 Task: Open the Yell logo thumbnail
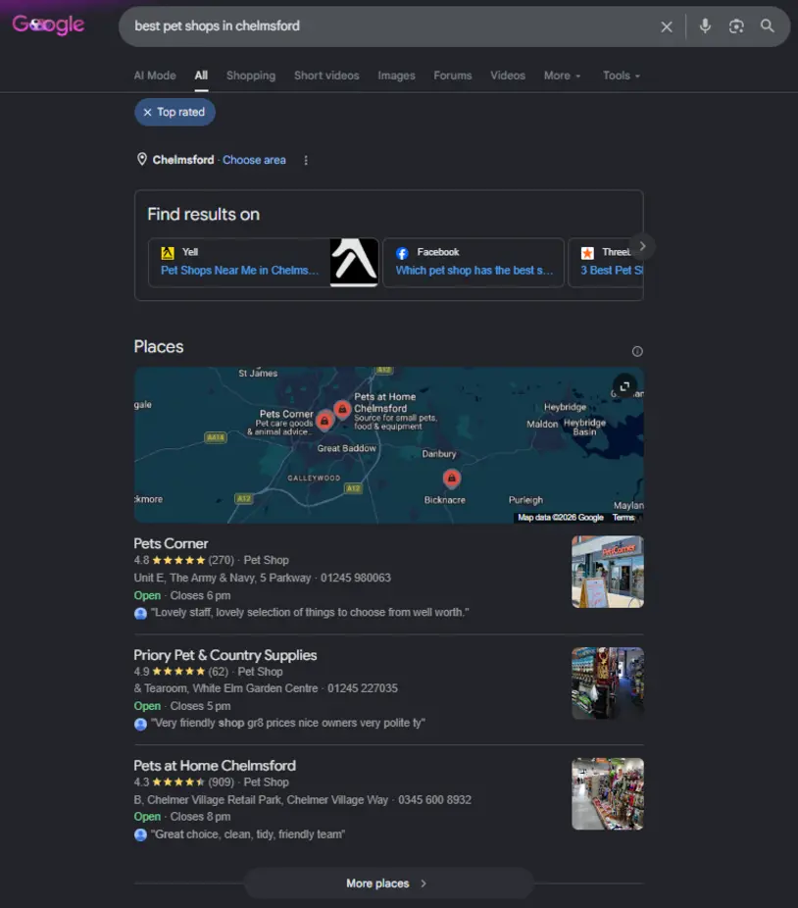pos(354,262)
